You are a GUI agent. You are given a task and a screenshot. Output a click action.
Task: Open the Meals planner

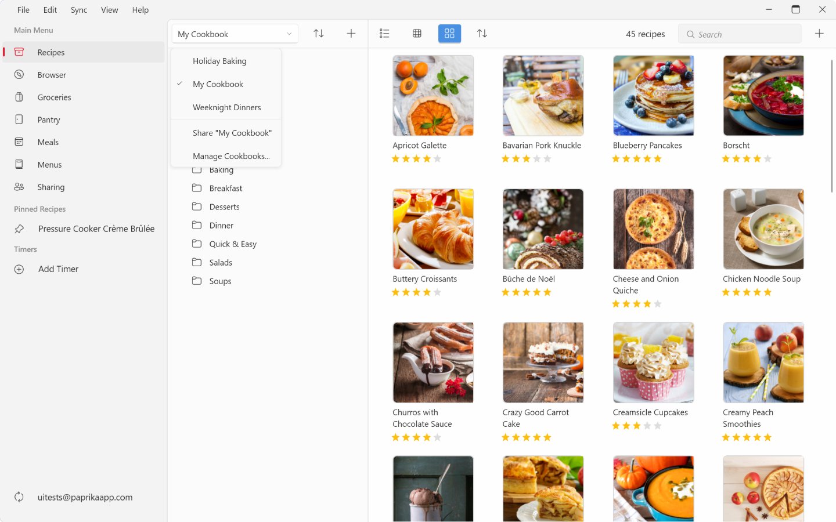pos(84,142)
